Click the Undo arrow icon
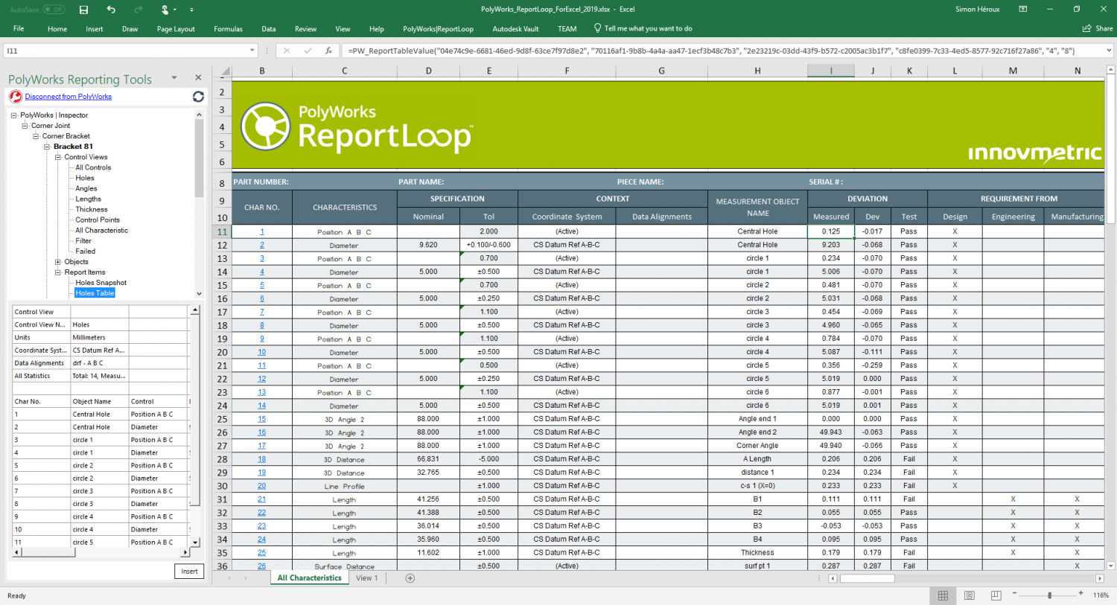The height and width of the screenshot is (605, 1117). click(x=111, y=10)
